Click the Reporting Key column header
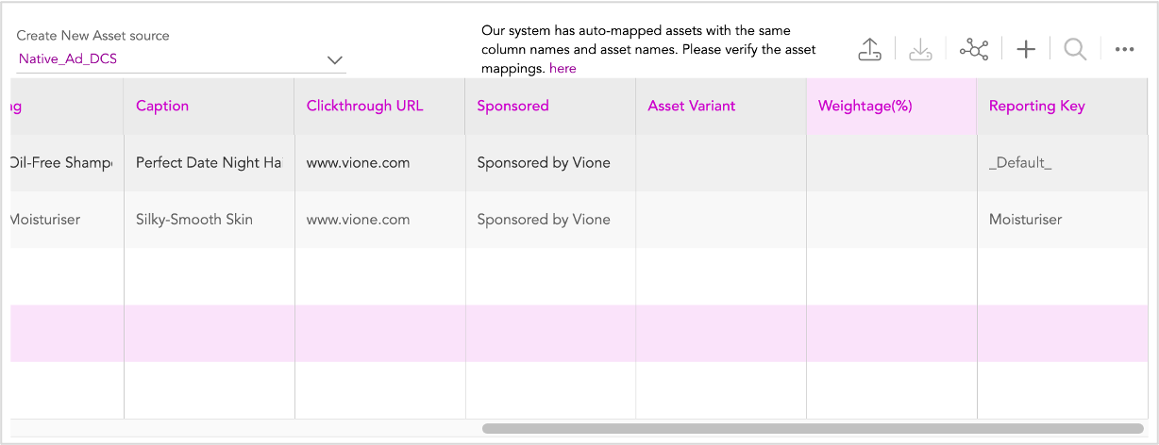This screenshot has width=1159, height=445. pos(1063,106)
